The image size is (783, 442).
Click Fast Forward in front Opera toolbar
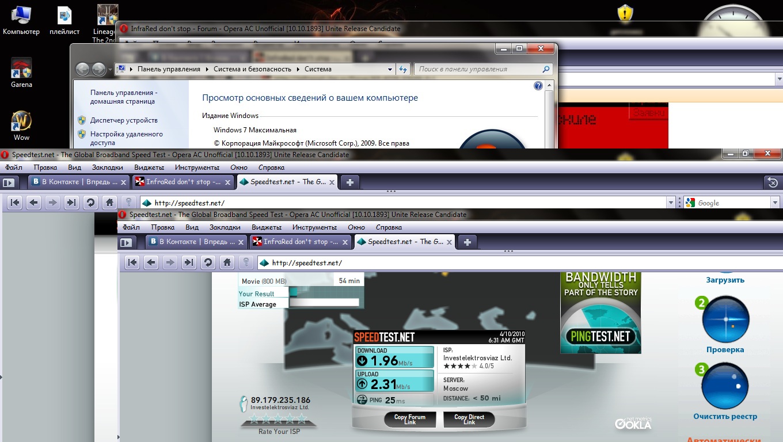[188, 262]
